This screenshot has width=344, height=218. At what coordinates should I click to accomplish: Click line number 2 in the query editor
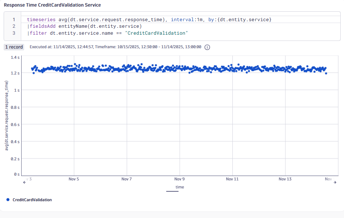[x=13, y=26]
